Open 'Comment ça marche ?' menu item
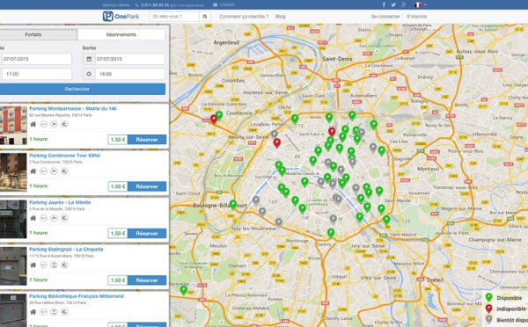 (x=244, y=16)
